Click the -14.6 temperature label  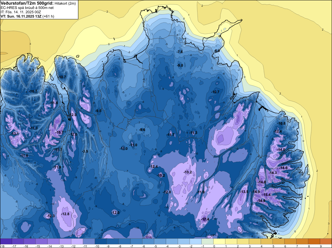[284, 168]
